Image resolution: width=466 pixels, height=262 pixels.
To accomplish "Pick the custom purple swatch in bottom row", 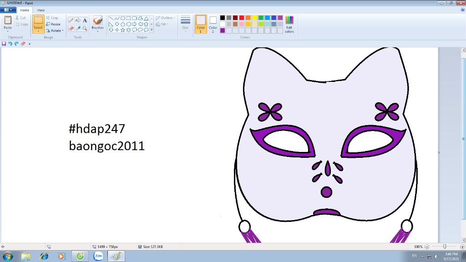I will pyautogui.click(x=222, y=30).
